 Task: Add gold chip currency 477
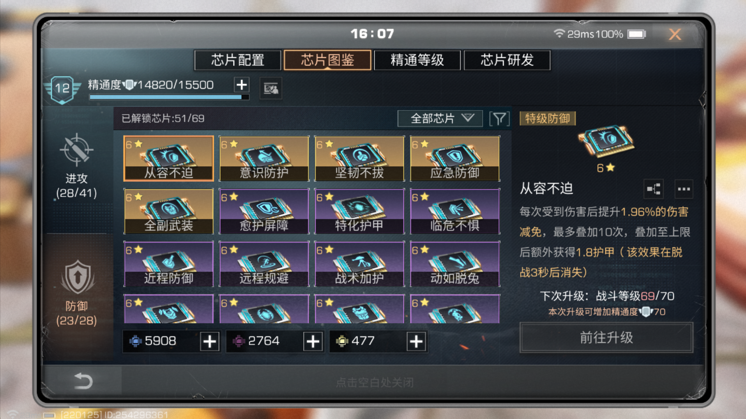[416, 341]
